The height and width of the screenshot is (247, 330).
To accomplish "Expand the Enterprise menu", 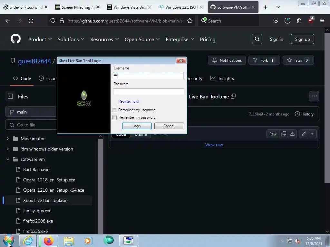I will click(x=180, y=39).
